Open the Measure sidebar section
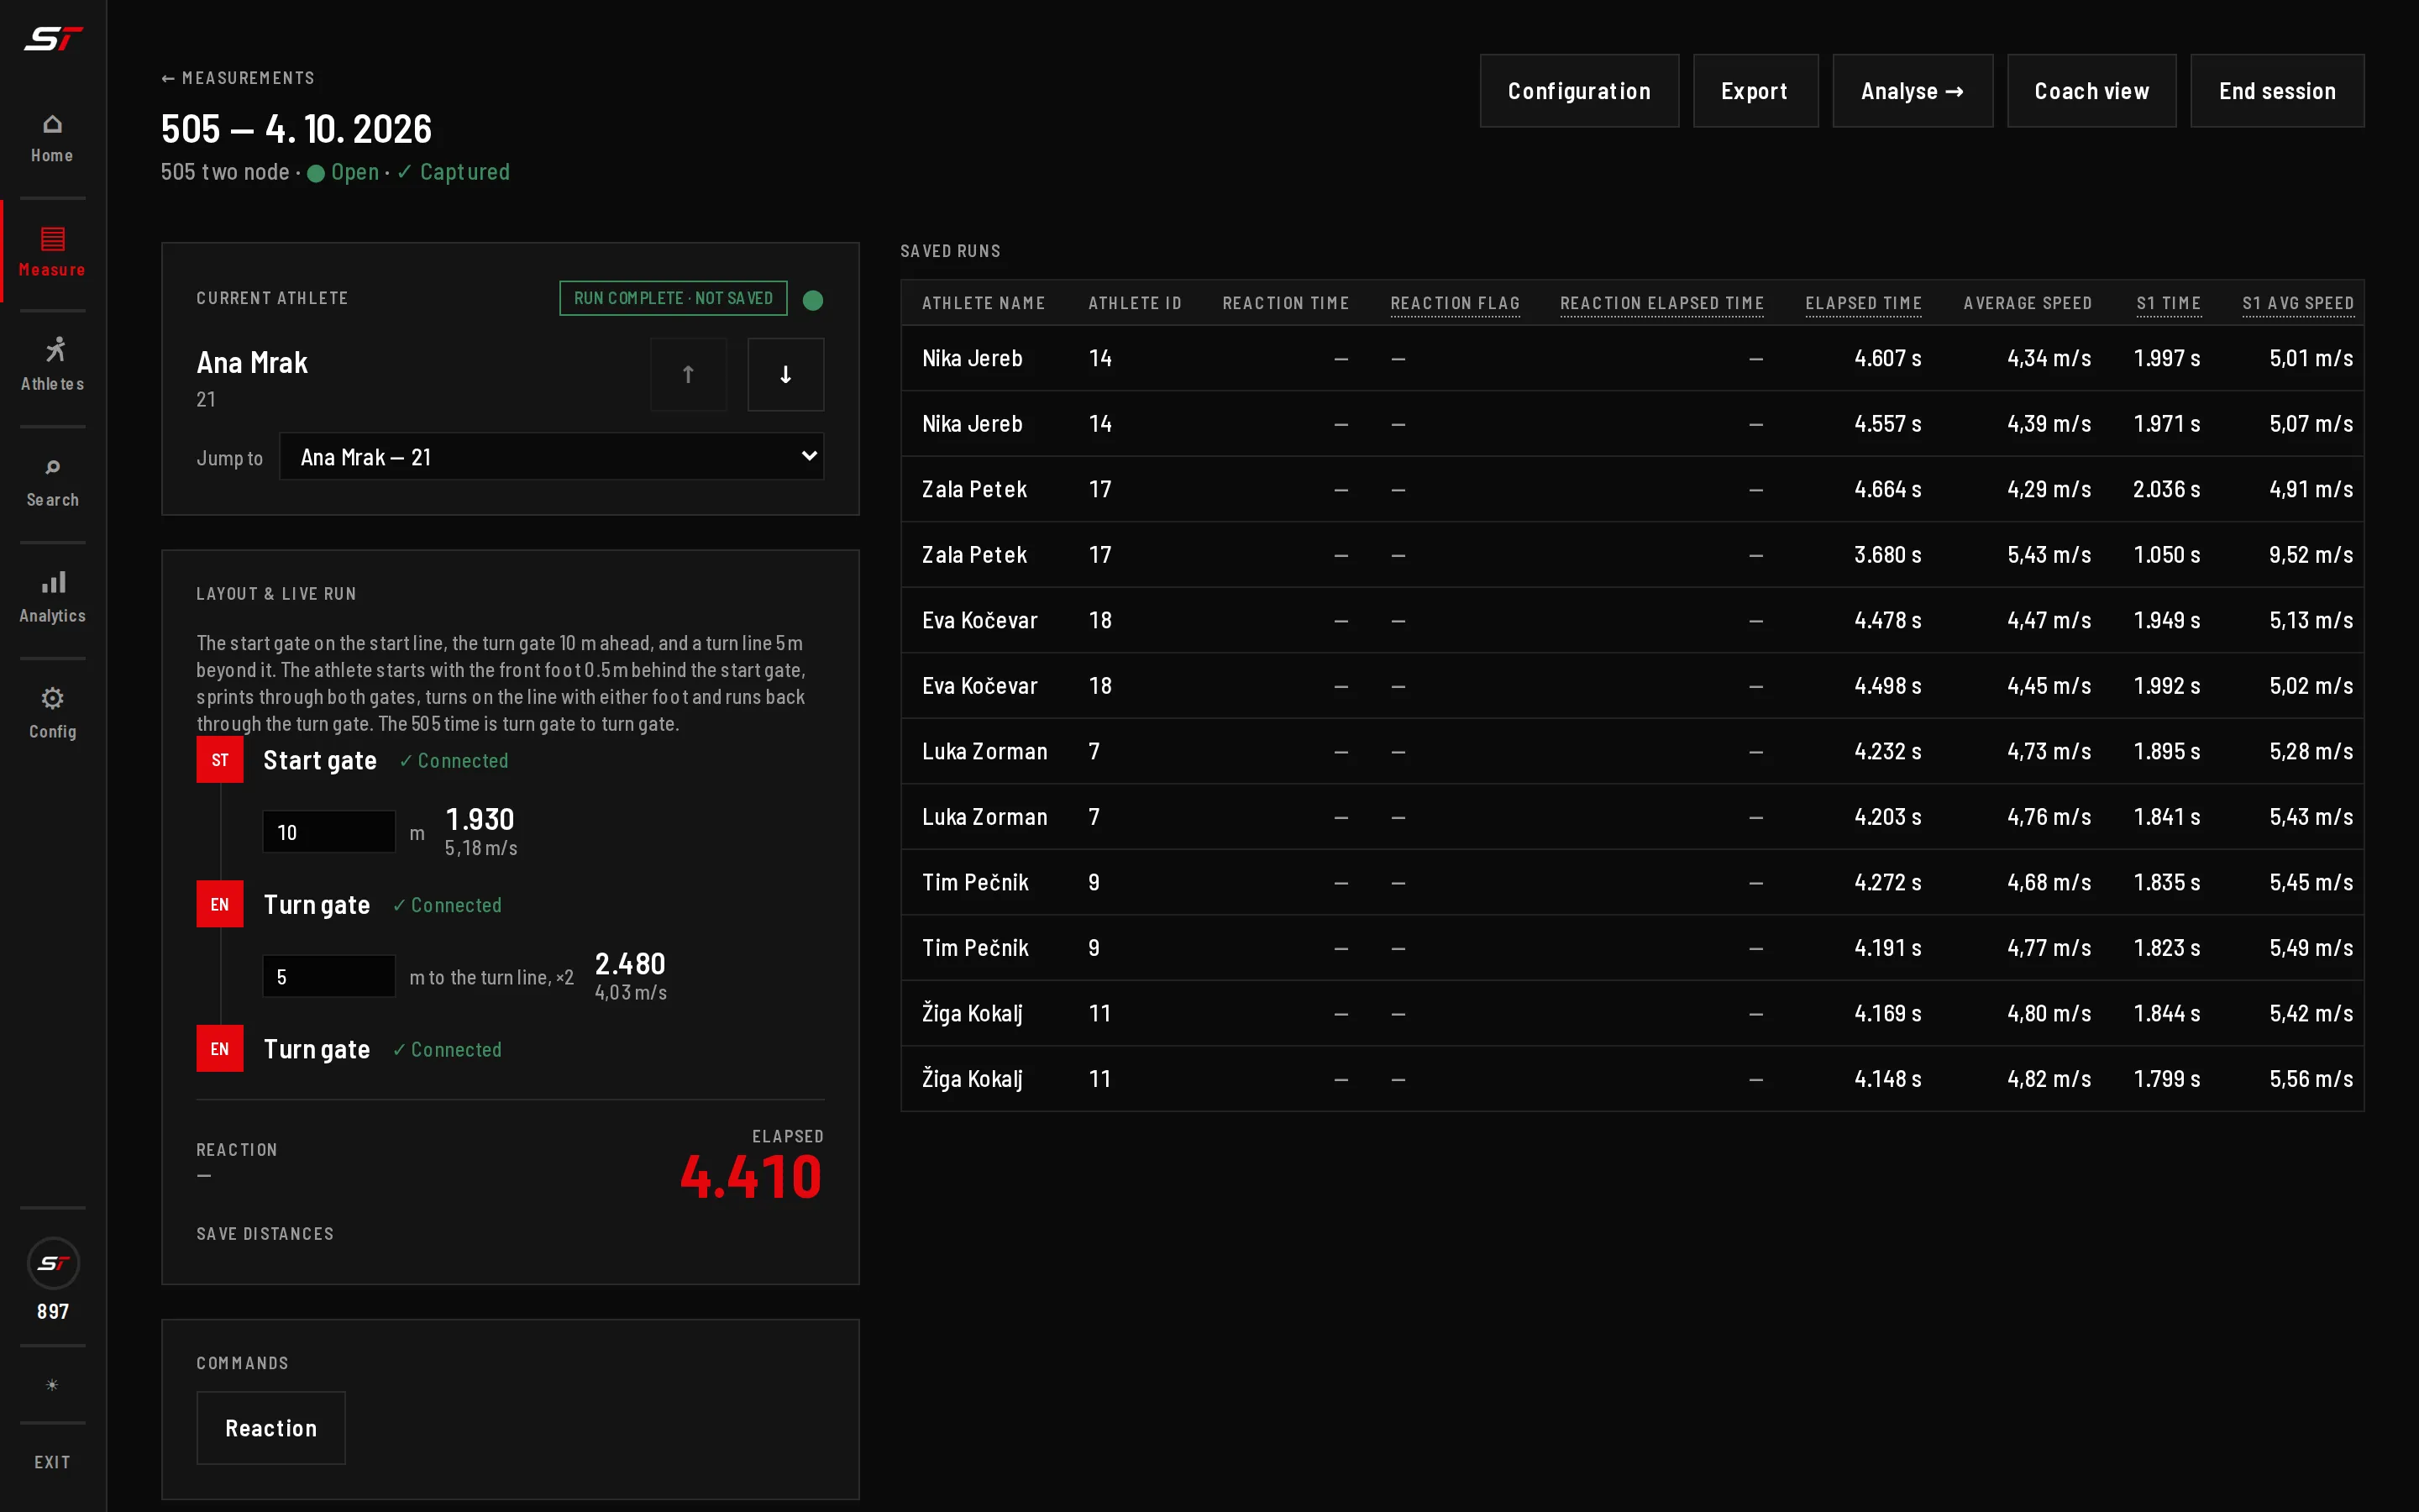The image size is (2419, 1512). (x=52, y=252)
